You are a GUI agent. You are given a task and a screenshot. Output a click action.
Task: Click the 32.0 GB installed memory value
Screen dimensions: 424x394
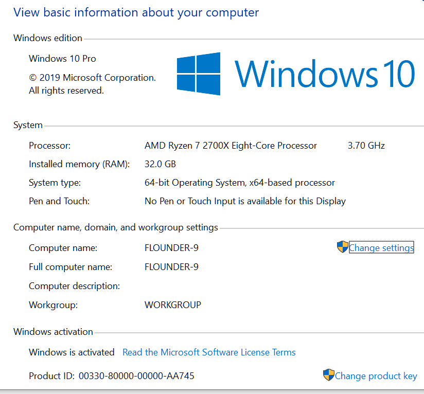click(x=160, y=164)
